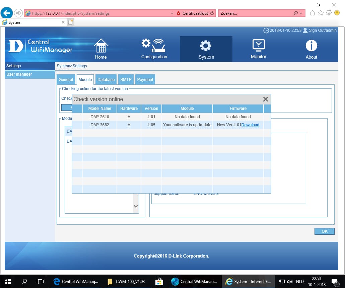Open the notification center icon

(335, 281)
